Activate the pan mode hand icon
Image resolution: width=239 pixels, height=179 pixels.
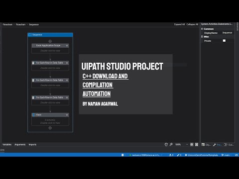coord(166,145)
